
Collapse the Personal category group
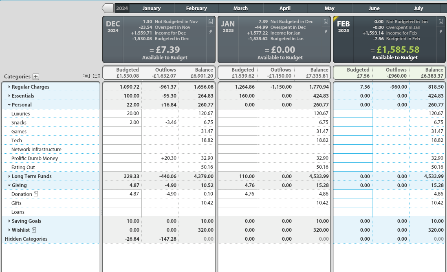pos(9,105)
